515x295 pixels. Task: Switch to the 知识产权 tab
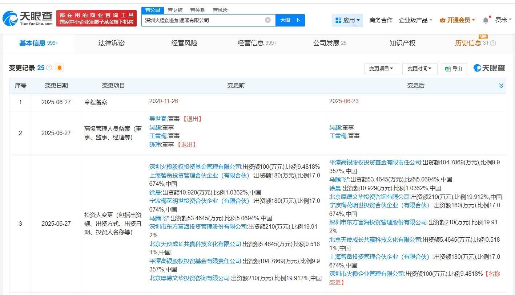click(402, 43)
